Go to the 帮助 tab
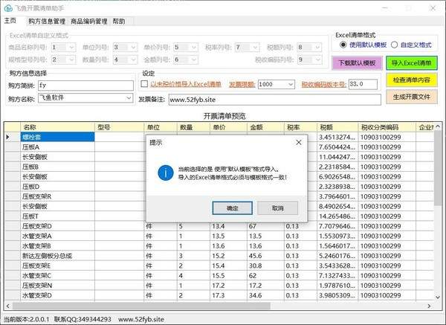Screen dimensions: 446x325 click(119, 22)
